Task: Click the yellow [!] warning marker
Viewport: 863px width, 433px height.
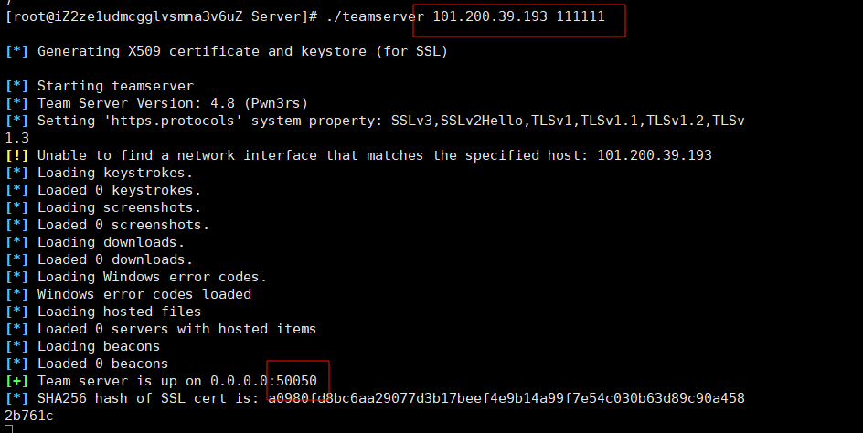Action: 17,155
